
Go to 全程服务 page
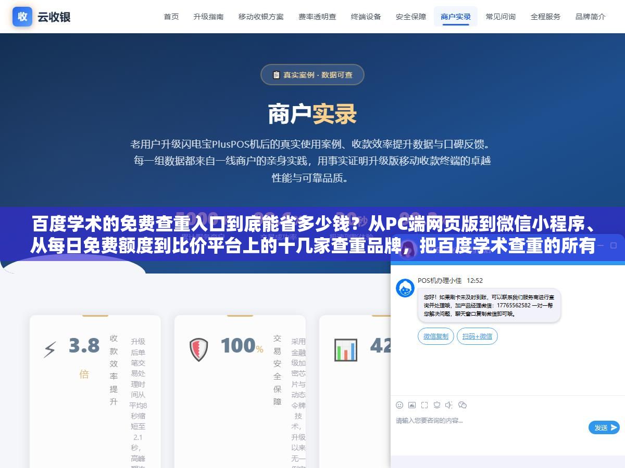[x=545, y=17]
